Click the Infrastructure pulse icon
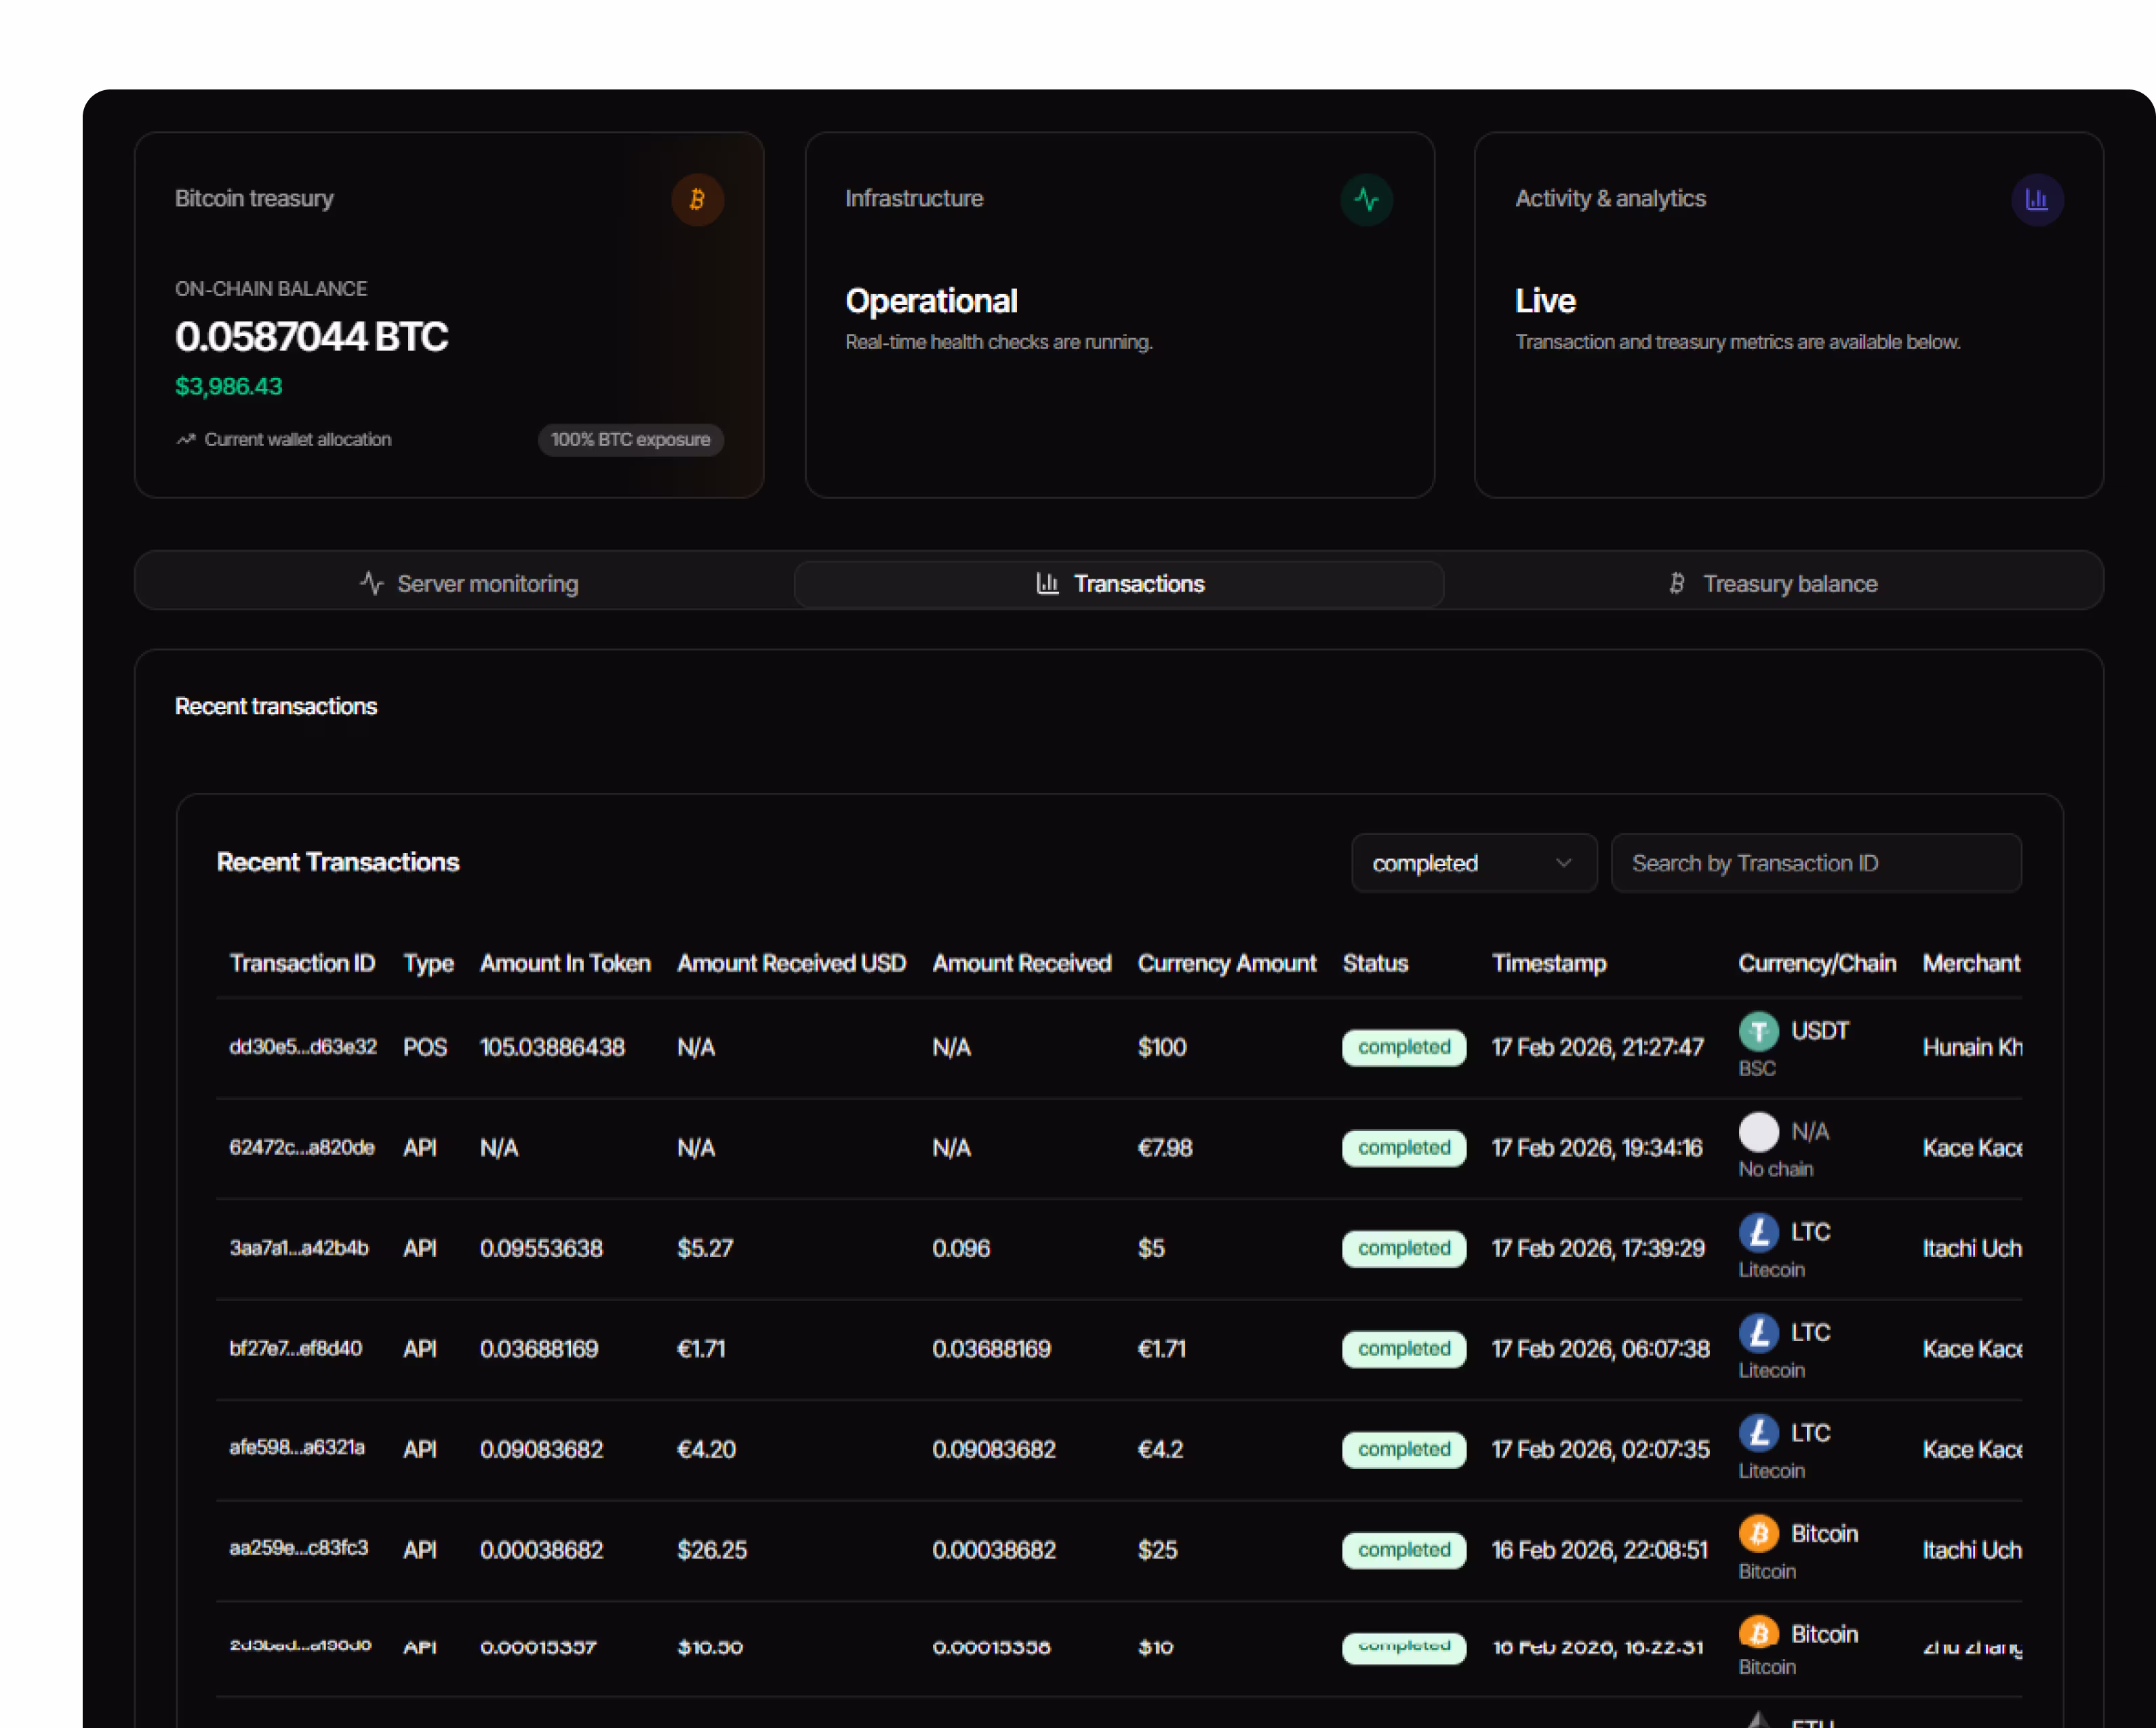Image resolution: width=2156 pixels, height=1728 pixels. pyautogui.click(x=1366, y=200)
